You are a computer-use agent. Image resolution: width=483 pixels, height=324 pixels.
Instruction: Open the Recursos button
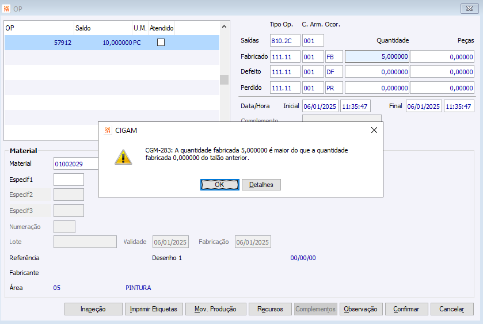[x=270, y=309]
